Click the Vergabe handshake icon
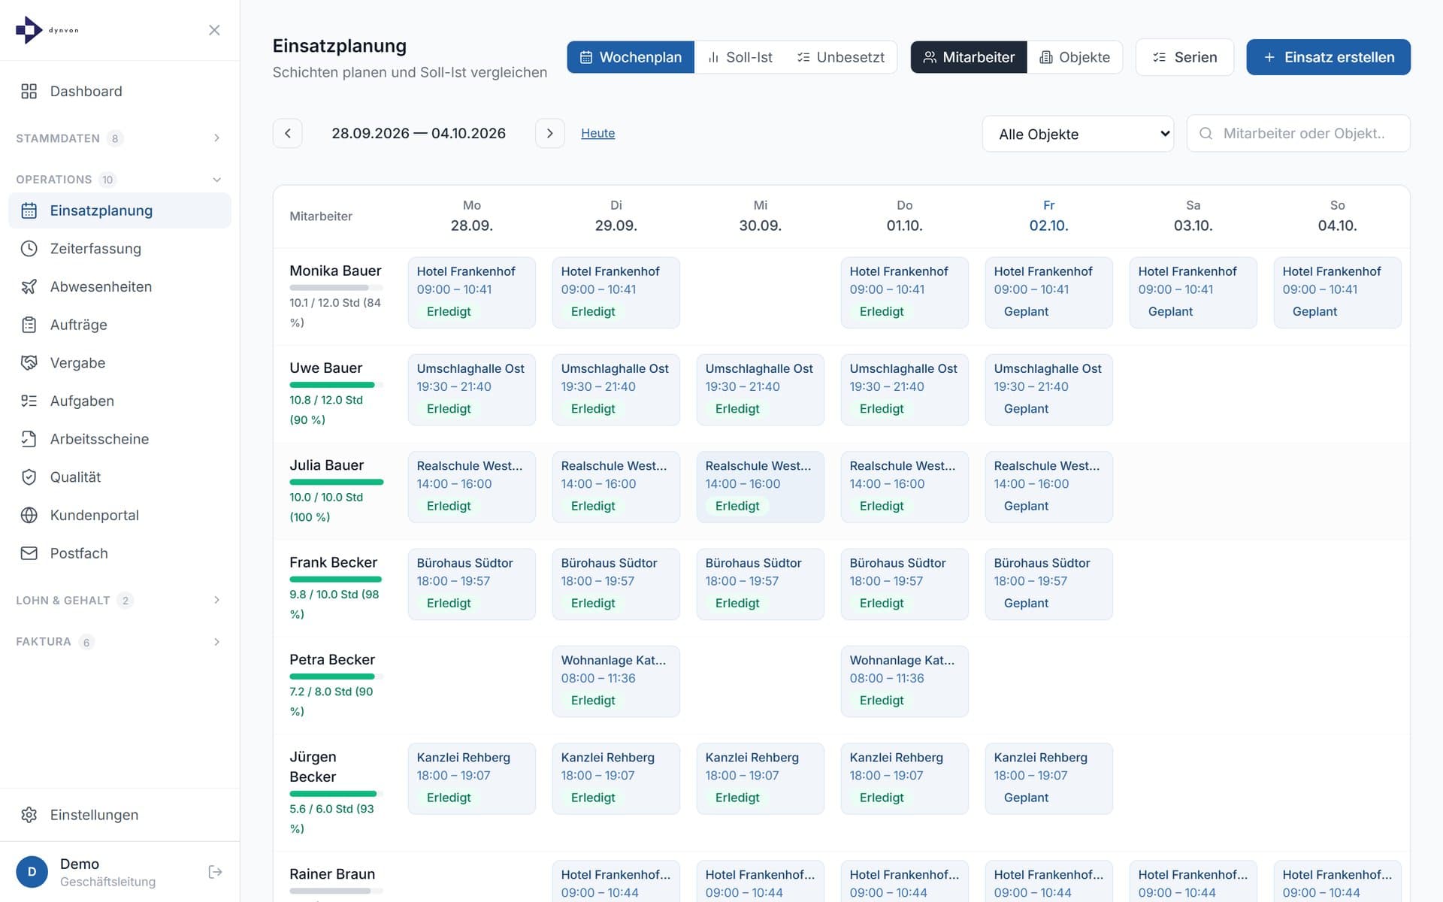This screenshot has width=1443, height=902. (29, 363)
